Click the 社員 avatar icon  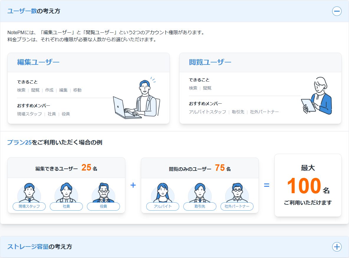click(x=66, y=193)
